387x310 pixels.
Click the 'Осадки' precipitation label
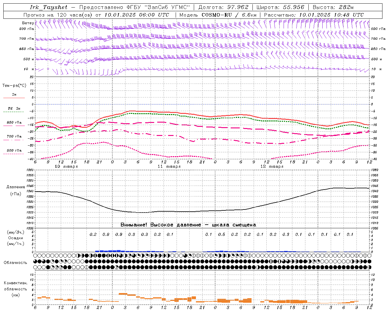coord(16,238)
